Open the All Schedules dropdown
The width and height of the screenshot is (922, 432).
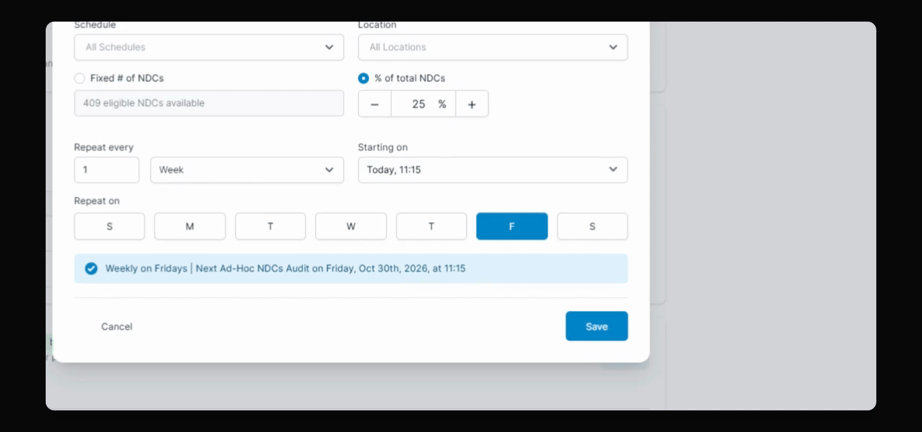pos(209,47)
